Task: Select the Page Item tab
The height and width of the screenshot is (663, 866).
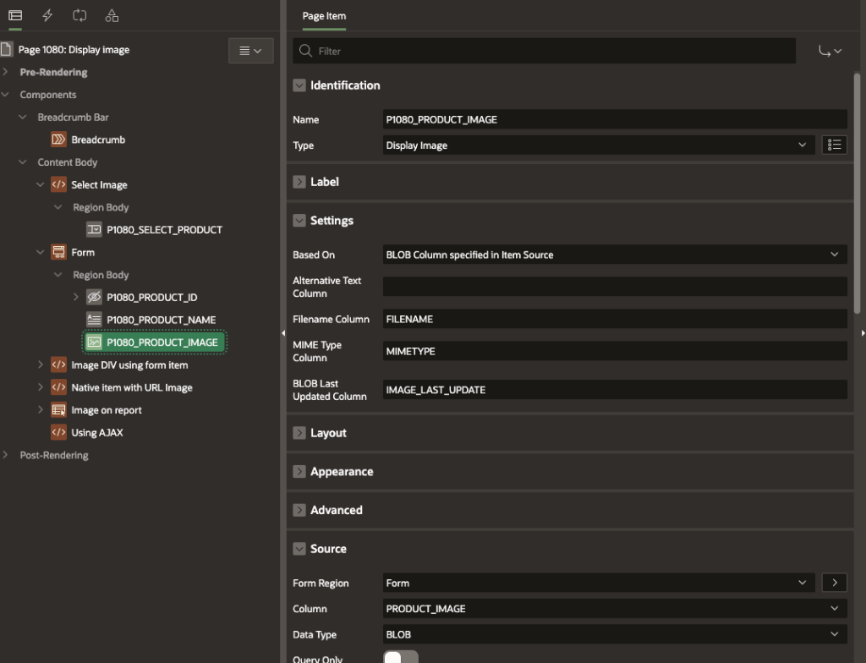Action: [324, 16]
